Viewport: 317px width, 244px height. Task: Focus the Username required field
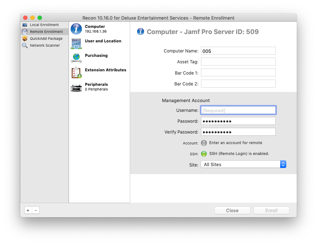238,110
